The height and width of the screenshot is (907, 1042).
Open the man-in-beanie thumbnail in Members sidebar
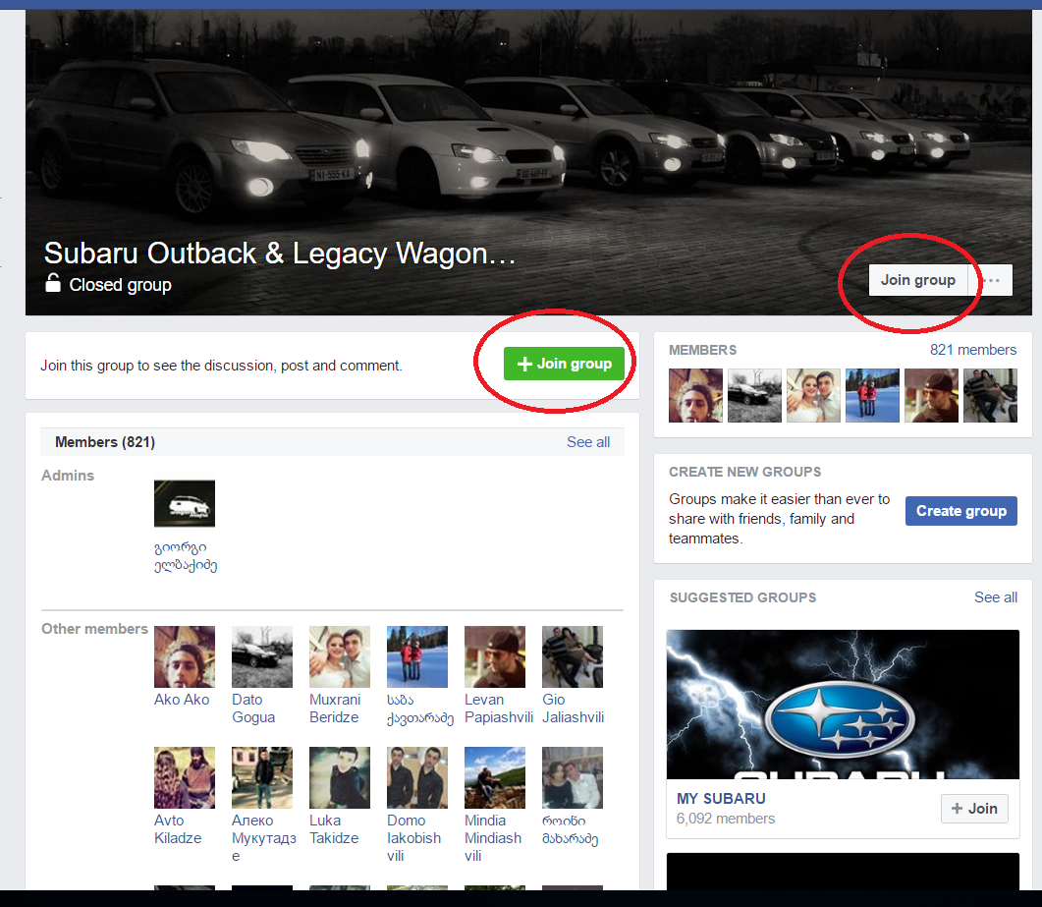click(x=931, y=396)
